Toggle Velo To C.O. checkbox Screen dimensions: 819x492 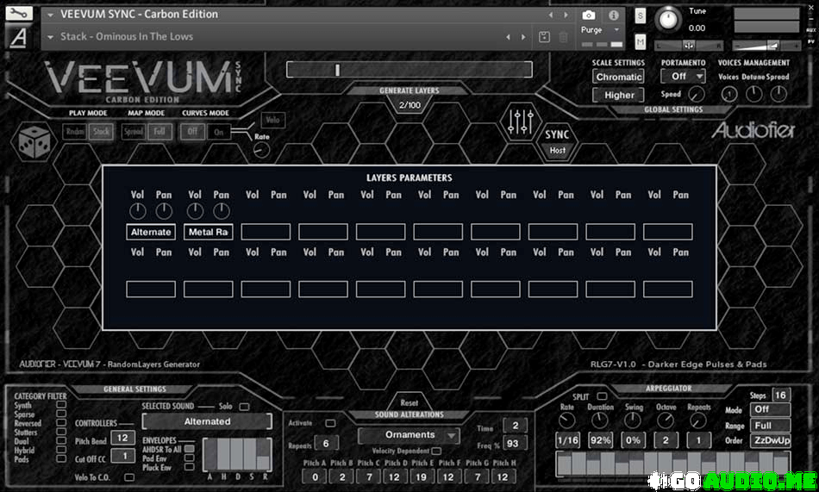pos(129,477)
